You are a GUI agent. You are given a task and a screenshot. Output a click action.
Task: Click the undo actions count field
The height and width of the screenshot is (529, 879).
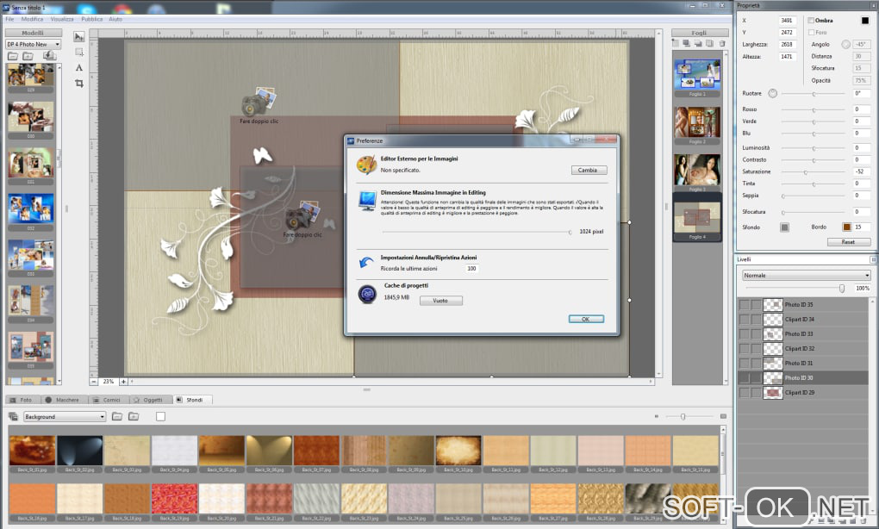click(472, 269)
